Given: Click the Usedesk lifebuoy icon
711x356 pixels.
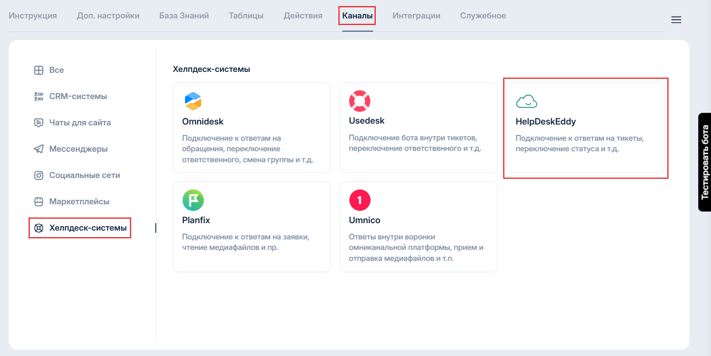Looking at the screenshot, I should click(359, 101).
